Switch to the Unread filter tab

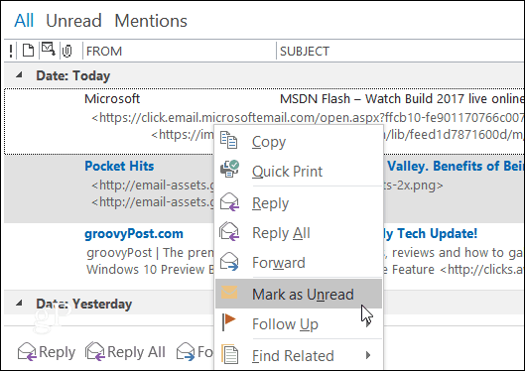(x=73, y=21)
